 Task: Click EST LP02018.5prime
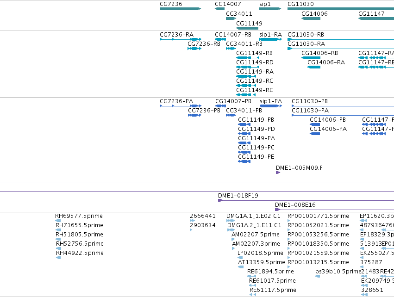click(x=240, y=258)
